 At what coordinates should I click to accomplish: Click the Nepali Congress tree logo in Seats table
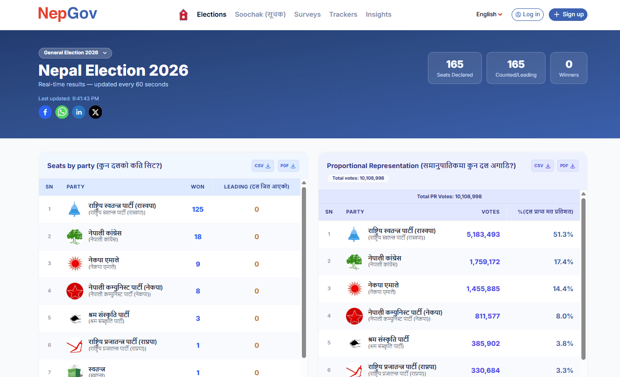74,237
